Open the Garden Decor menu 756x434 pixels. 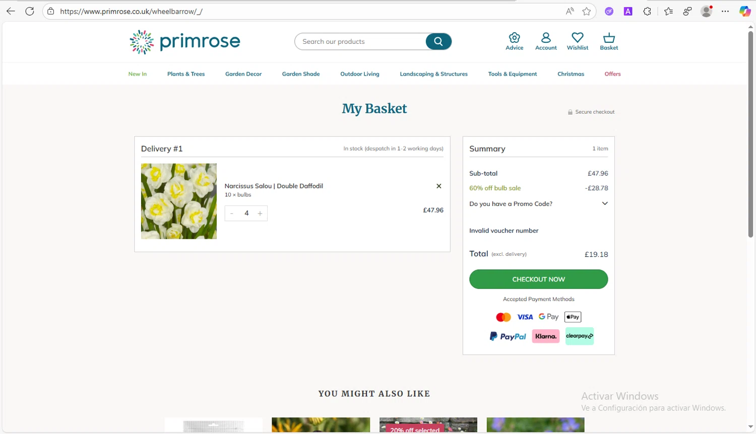[x=243, y=74]
